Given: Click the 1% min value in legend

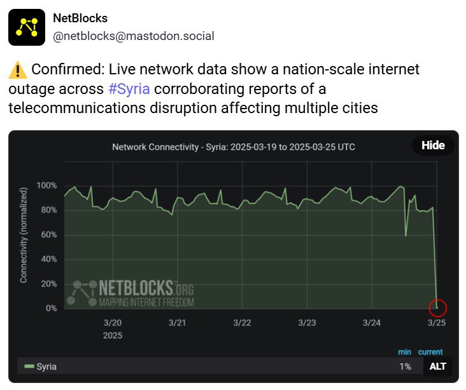Looking at the screenshot, I should 405,366.
